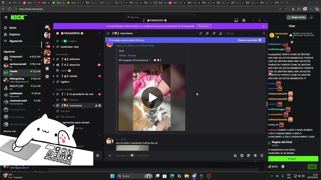Open Discord inbox icon in title bar
This screenshot has width=321, height=180.
pyautogui.click(x=236, y=20)
